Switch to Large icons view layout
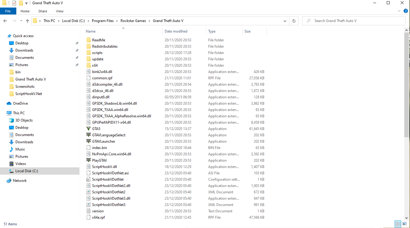 point(405,224)
